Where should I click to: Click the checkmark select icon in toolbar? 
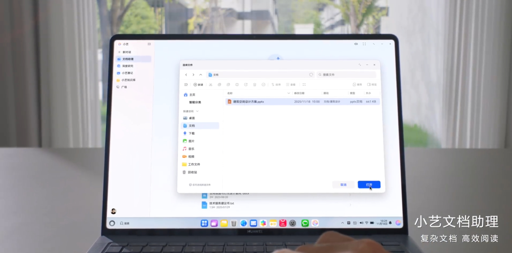[263, 85]
